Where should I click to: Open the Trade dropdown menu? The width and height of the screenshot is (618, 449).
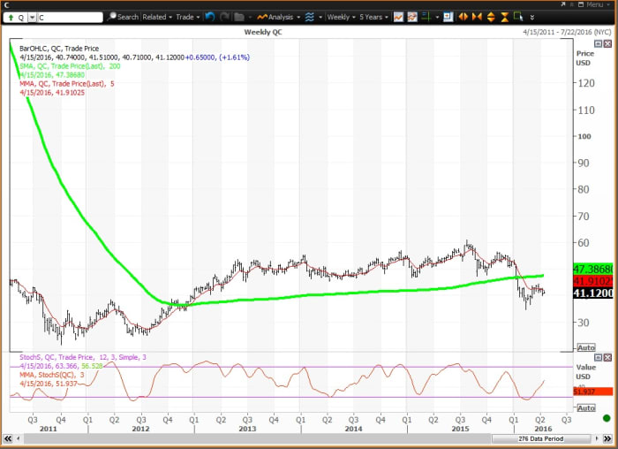(x=186, y=17)
